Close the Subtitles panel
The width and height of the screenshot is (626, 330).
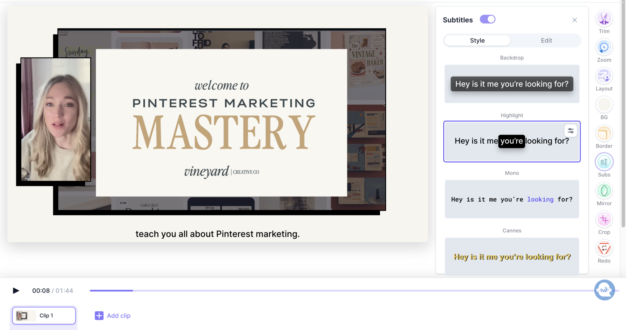tap(575, 20)
